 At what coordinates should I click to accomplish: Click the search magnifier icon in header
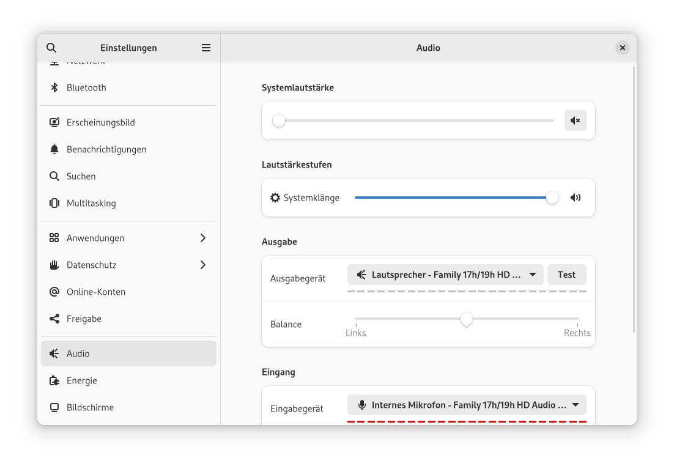tap(51, 48)
